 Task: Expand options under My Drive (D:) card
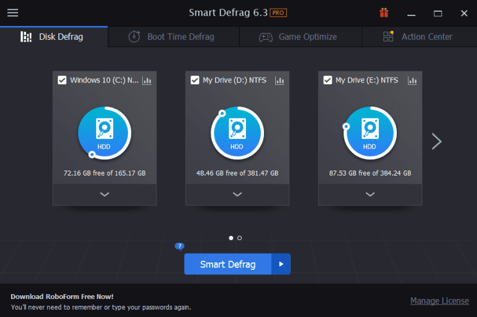click(x=237, y=194)
